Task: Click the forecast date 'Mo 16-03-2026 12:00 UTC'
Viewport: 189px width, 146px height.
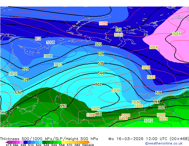Action: [x=138, y=139]
